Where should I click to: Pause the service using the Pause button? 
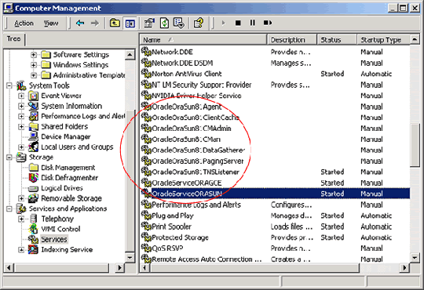(252, 24)
